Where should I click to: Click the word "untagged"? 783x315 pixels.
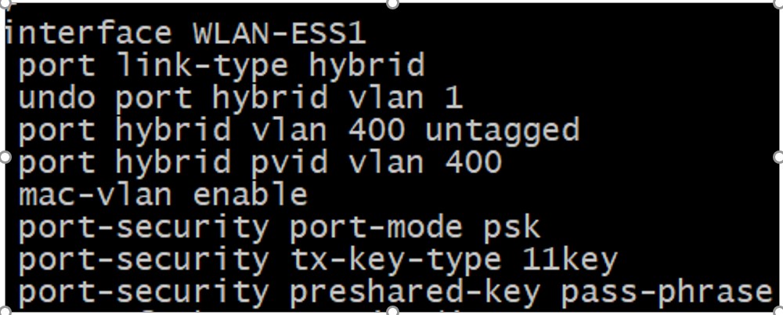click(502, 130)
